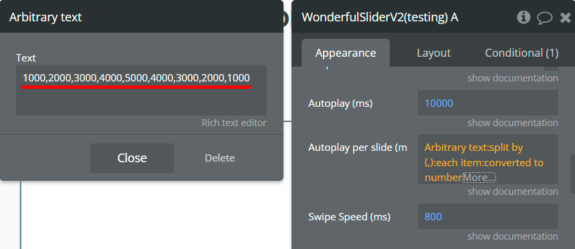Show documentation under Autoplay (ms)
The image size is (575, 249).
(x=513, y=123)
